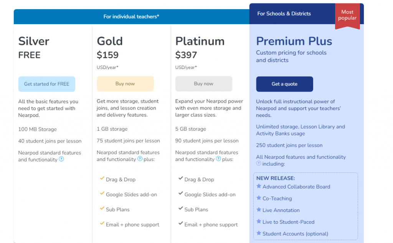
Task: Select the For Schools & Districts header
Action: [284, 13]
